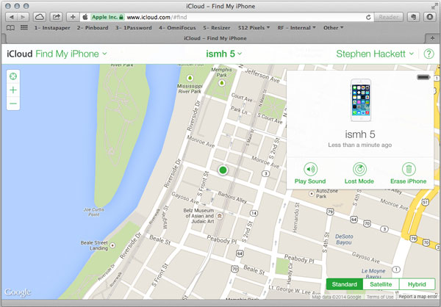This screenshot has width=441, height=307.
Task: Reload the page with refresh icon
Action: (x=368, y=18)
